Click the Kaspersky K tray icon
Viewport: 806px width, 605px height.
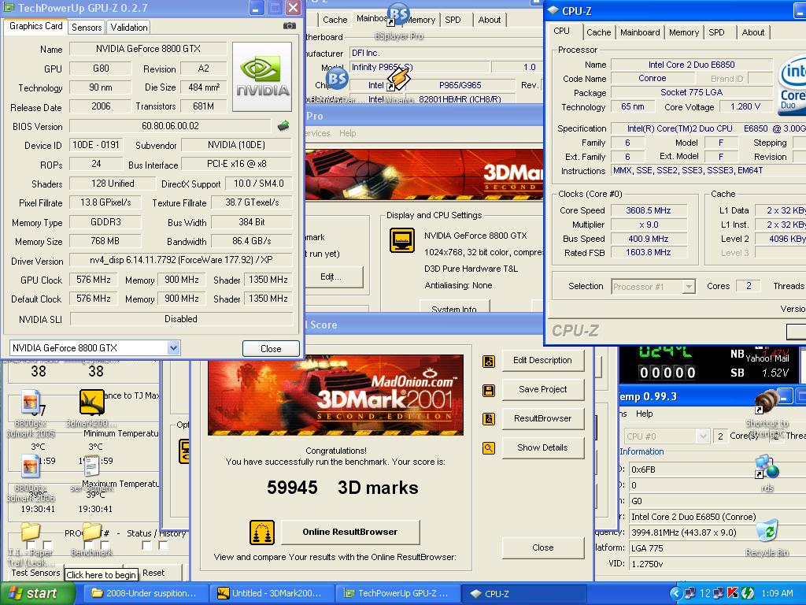coord(733,593)
